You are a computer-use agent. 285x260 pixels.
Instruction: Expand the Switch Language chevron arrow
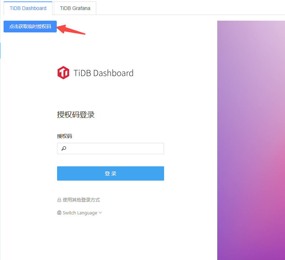(100, 213)
